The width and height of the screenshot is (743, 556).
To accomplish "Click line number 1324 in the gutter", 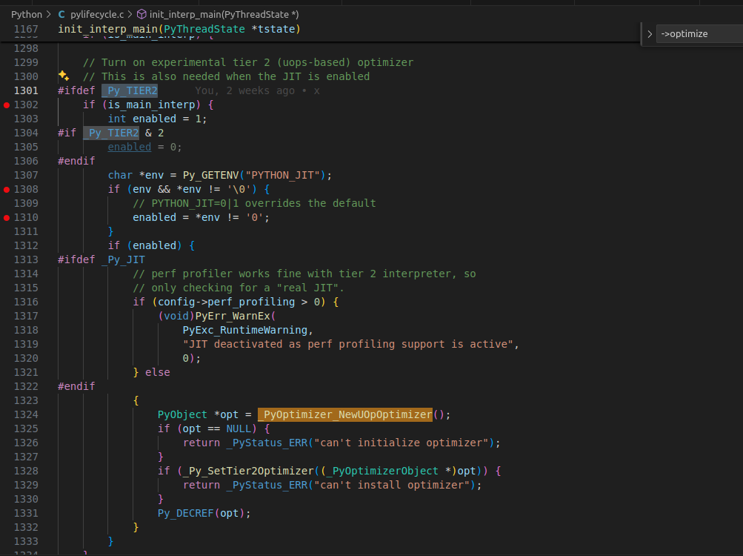I will click(x=26, y=414).
